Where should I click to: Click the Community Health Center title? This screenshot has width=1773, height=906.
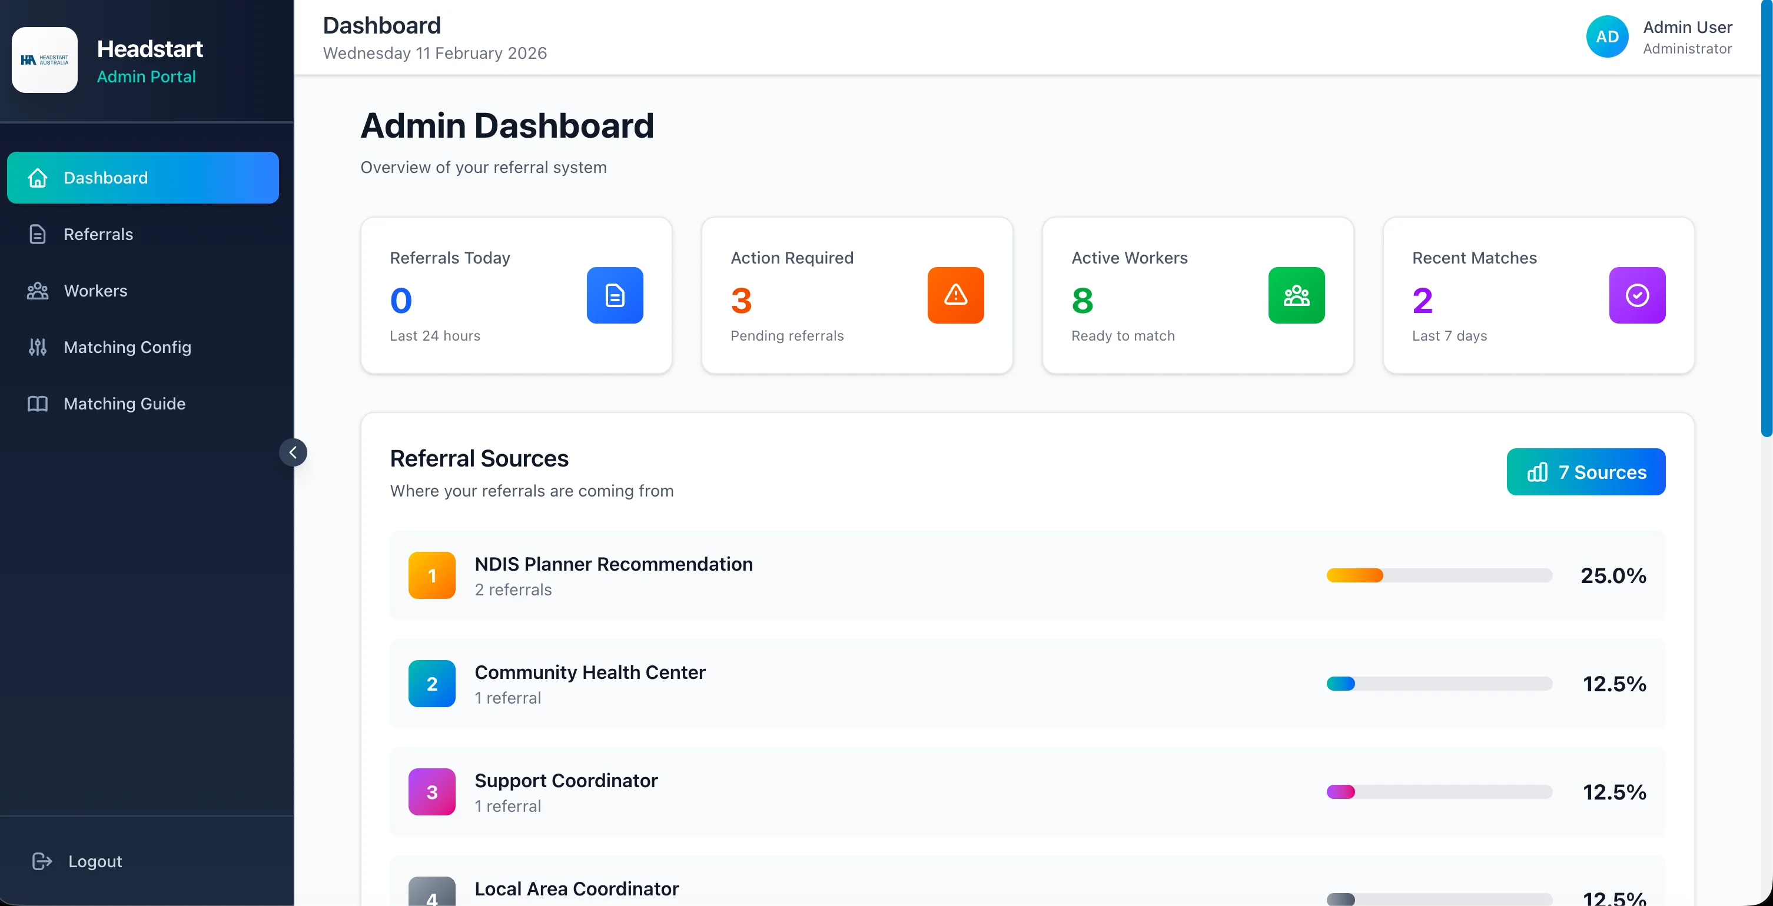[x=590, y=672]
